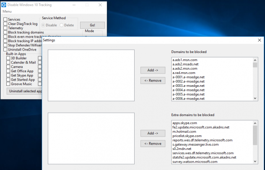The height and width of the screenshot is (170, 265).
Task: Choose the Delete service method radio button
Action: (x=62, y=25)
